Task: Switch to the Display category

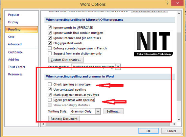Action: point(13,22)
